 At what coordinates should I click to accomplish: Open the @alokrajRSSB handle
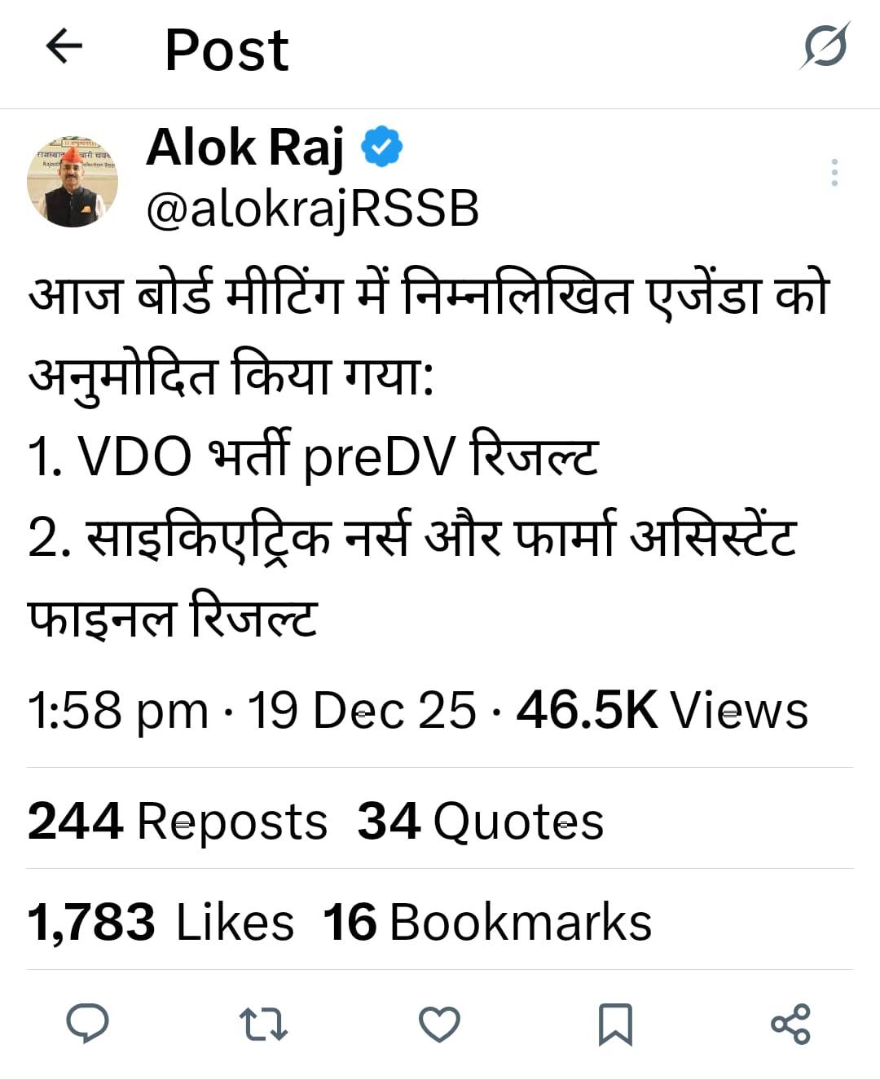[x=312, y=208]
